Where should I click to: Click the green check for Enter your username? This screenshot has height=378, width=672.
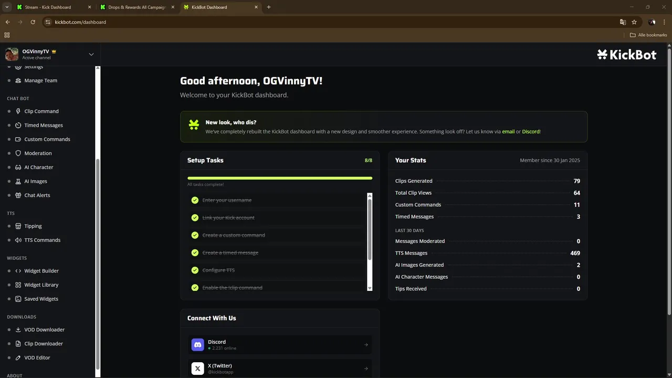[195, 200]
